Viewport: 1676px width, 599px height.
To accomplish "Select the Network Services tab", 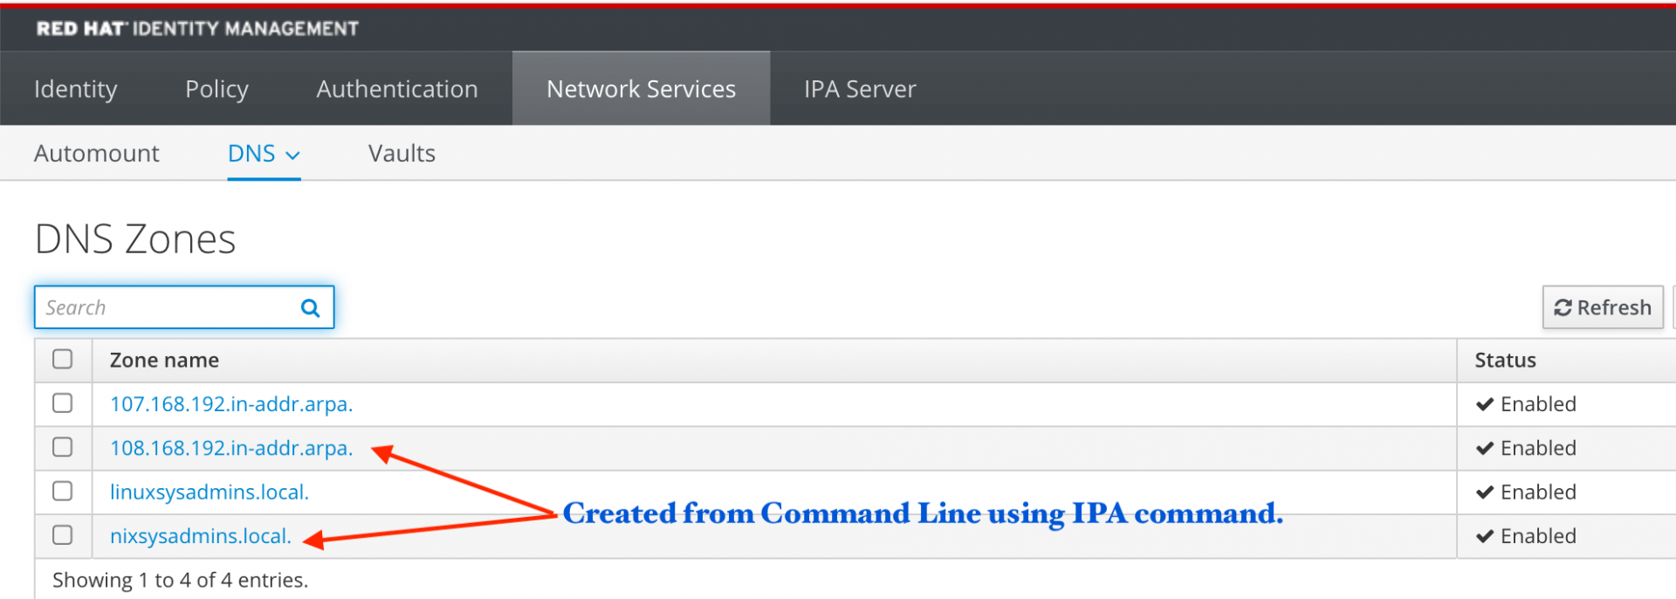I will coord(641,88).
